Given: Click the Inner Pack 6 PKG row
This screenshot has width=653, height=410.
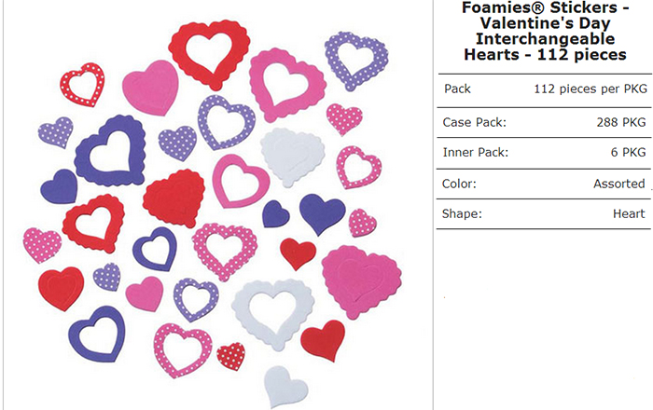Looking at the screenshot, I should pos(545,153).
